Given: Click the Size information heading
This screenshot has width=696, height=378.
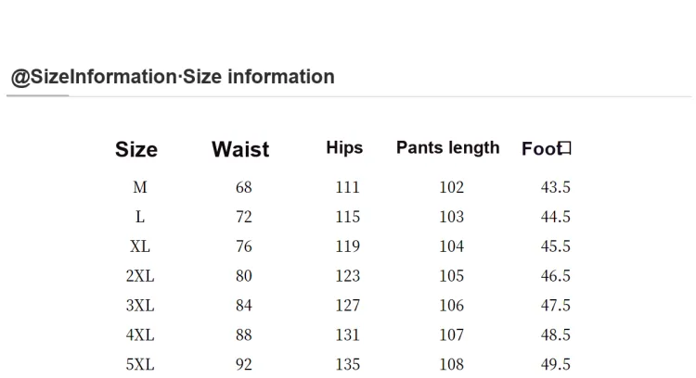Looking at the screenshot, I should [173, 77].
